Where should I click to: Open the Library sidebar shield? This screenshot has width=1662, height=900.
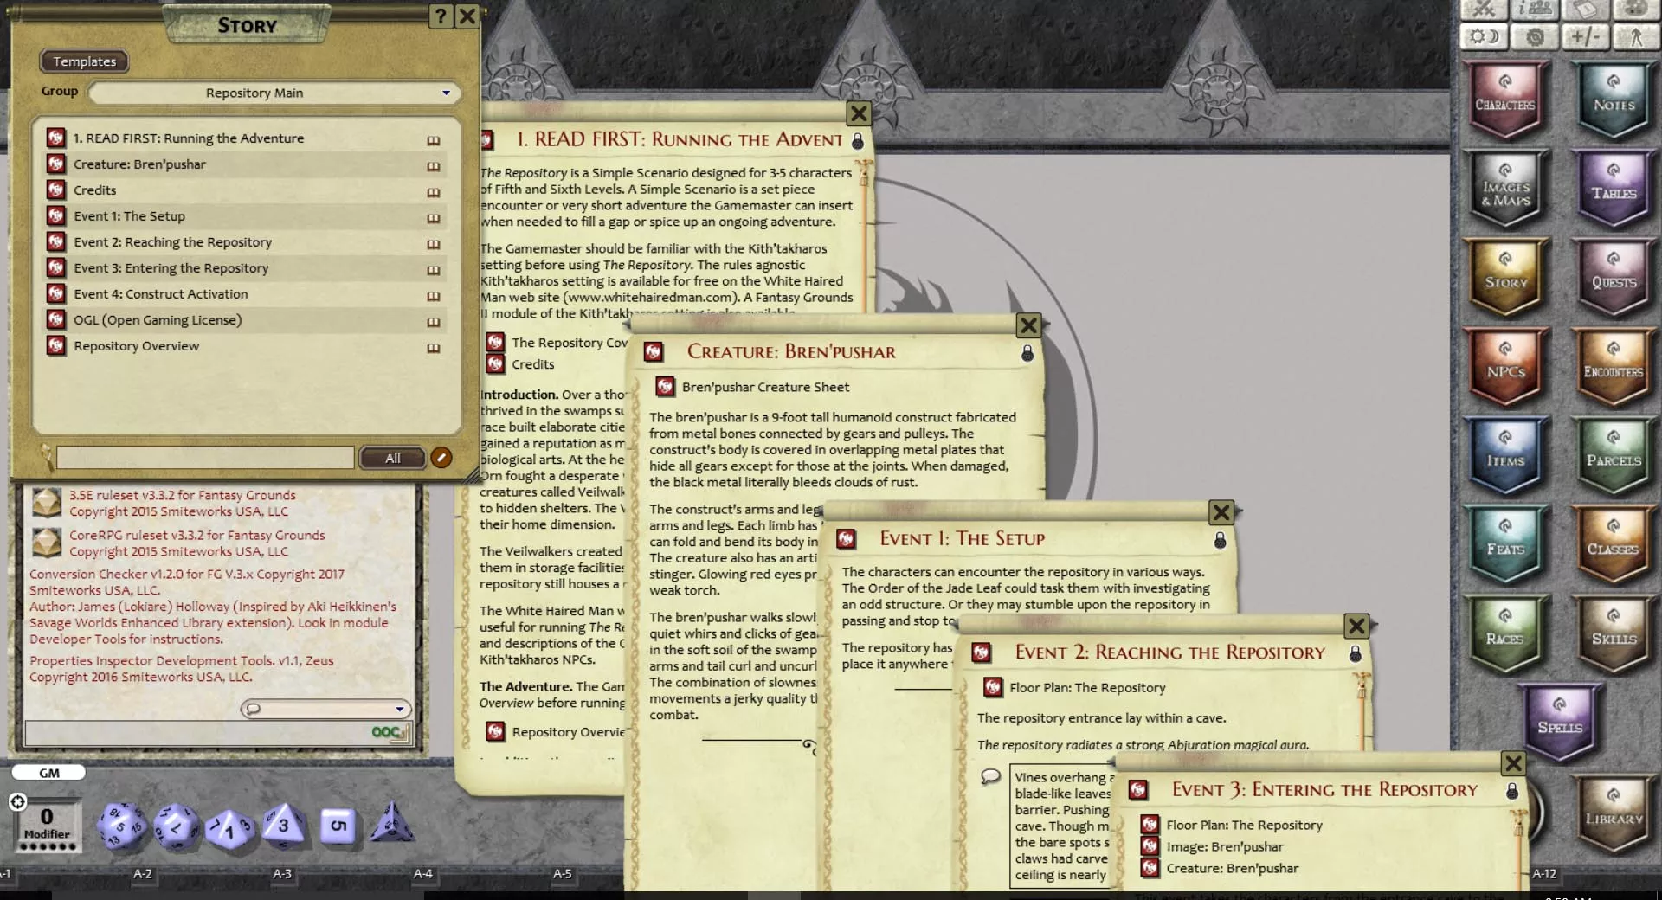pos(1614,813)
